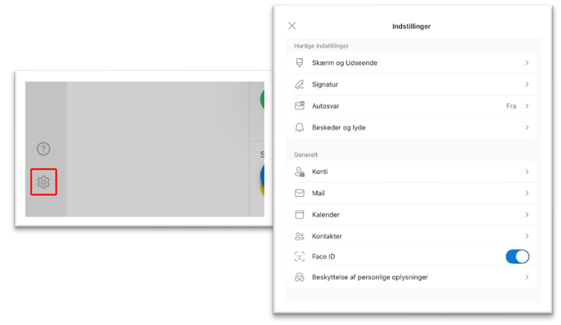Click the Skærm og Udseende paintbrush icon
This screenshot has height=325, width=561.
(300, 63)
